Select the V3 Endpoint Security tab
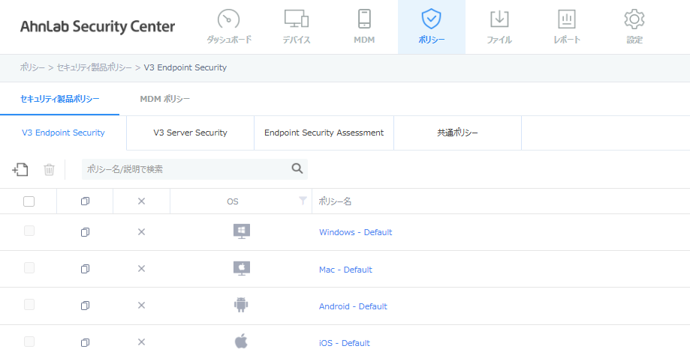690x358 pixels. (x=63, y=133)
